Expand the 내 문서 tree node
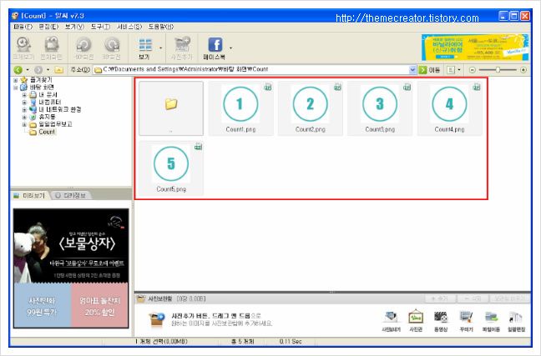This screenshot has height=356, width=541. tap(24, 95)
